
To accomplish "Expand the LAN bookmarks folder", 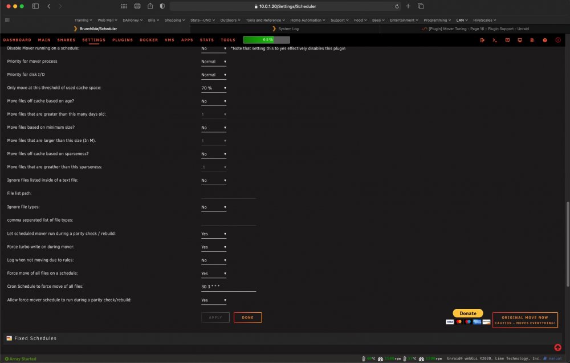I will pos(462,20).
